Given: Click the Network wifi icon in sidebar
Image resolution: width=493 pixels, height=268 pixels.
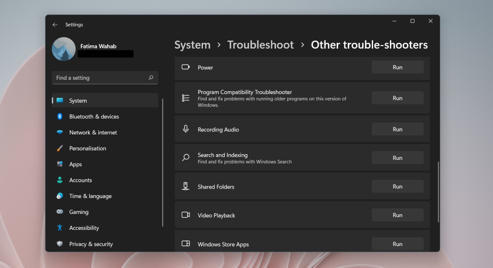Looking at the screenshot, I should coord(60,132).
